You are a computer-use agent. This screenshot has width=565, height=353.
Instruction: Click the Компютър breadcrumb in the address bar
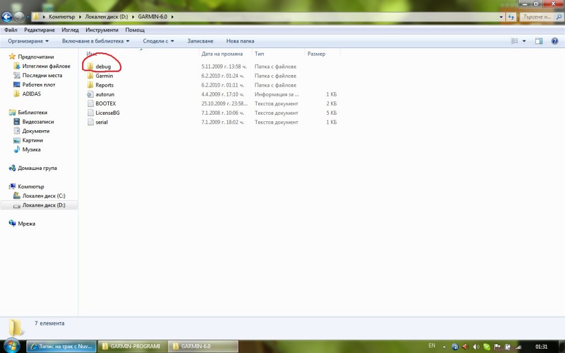[x=62, y=17]
